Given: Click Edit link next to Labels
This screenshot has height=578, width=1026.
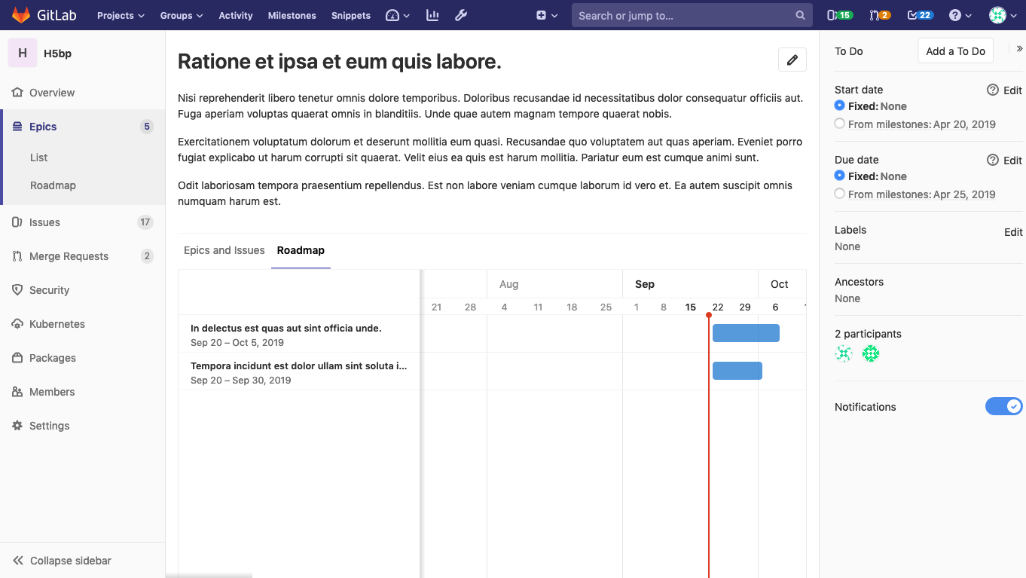Looking at the screenshot, I should point(1013,232).
